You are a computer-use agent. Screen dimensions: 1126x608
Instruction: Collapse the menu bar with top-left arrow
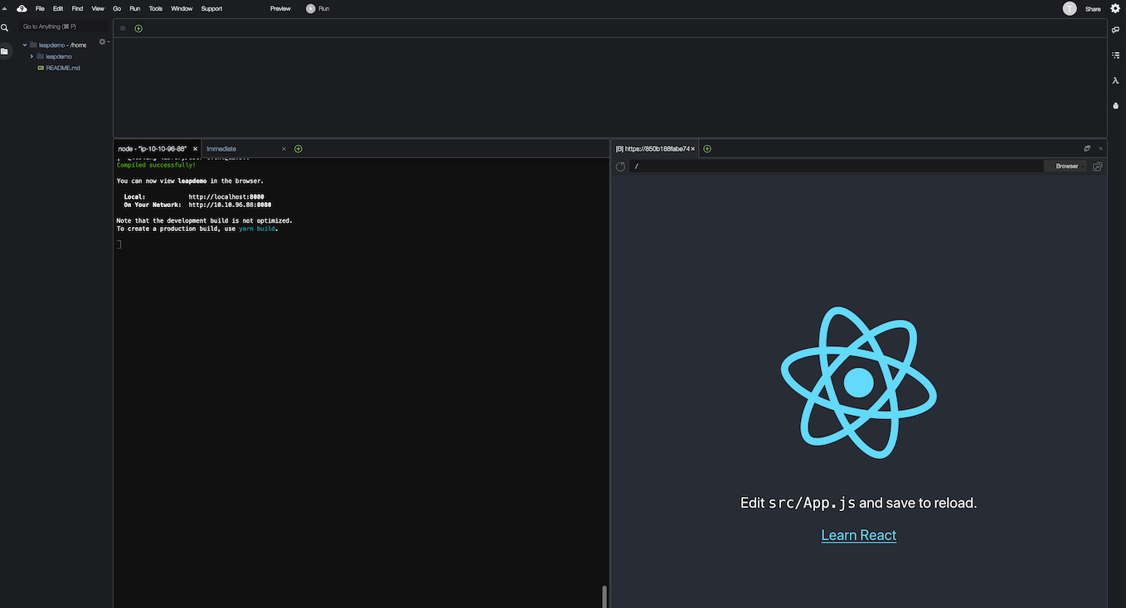(5, 8)
